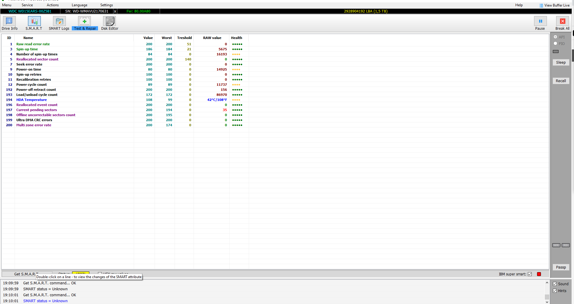574x304 pixels.
Task: Click the yellow UNKN status indicator
Action: pos(81,273)
